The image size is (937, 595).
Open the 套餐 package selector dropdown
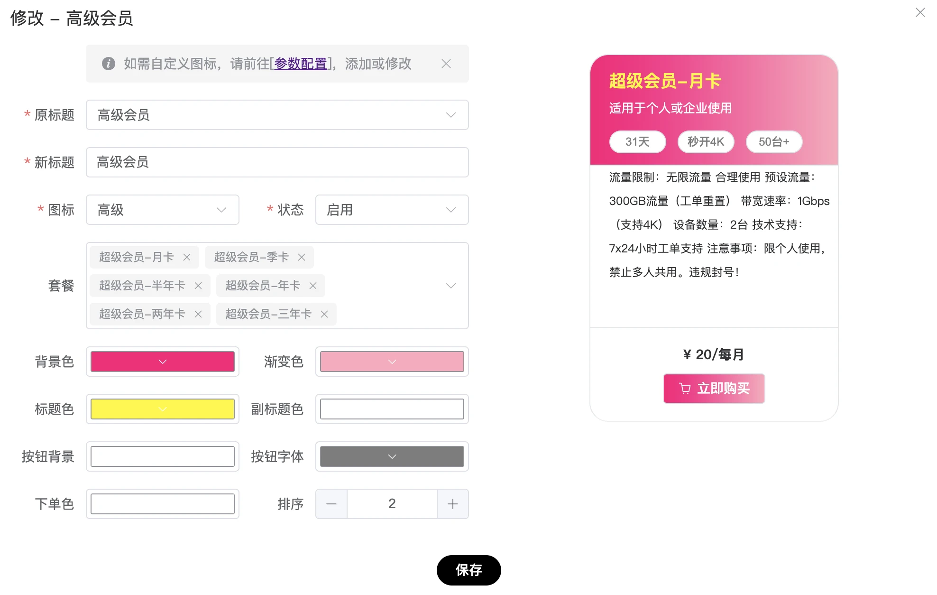pyautogui.click(x=450, y=286)
